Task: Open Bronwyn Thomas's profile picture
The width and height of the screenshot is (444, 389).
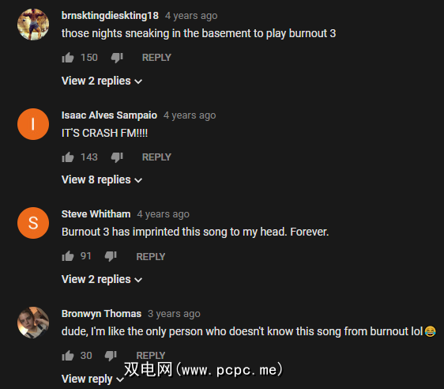Action: (x=33, y=323)
